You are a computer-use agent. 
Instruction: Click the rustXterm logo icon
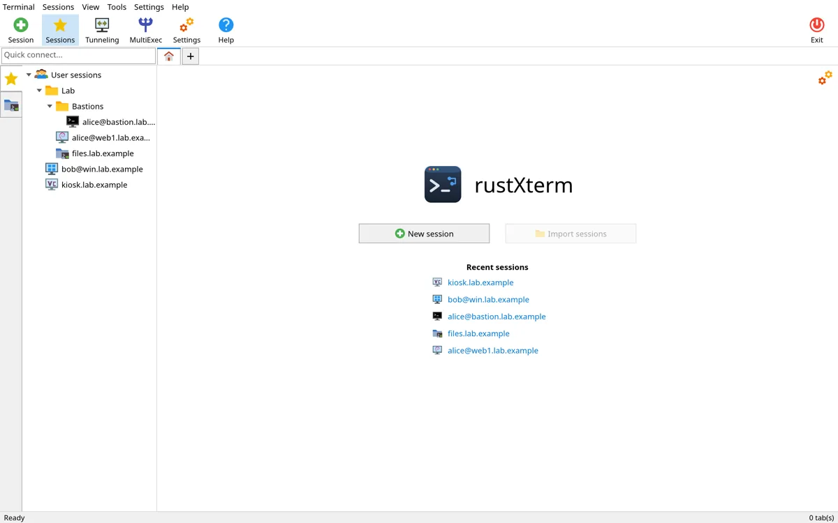click(x=443, y=184)
